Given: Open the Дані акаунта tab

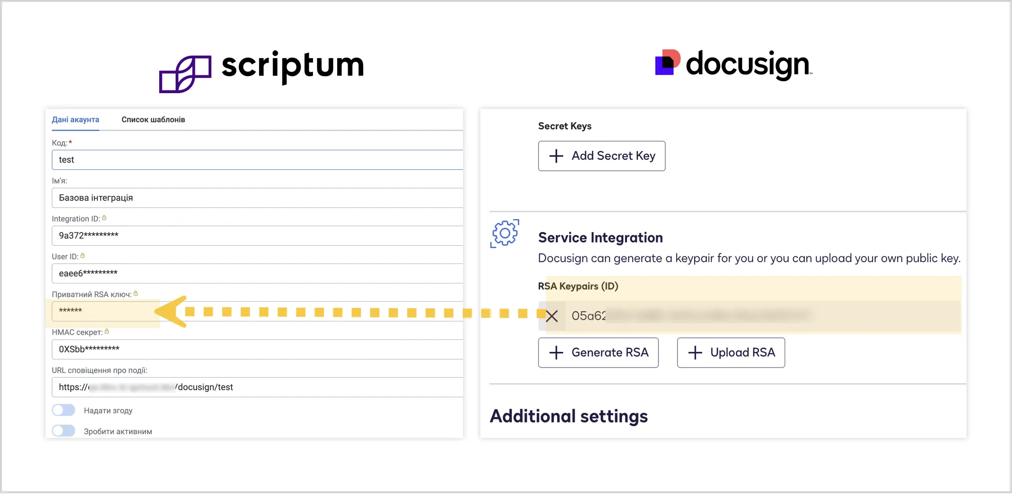Looking at the screenshot, I should pos(75,120).
